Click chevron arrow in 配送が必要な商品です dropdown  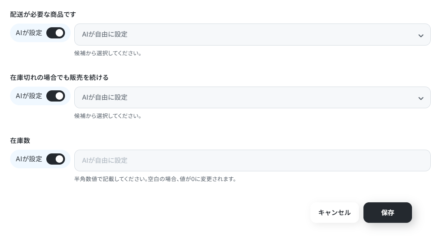pyautogui.click(x=421, y=35)
